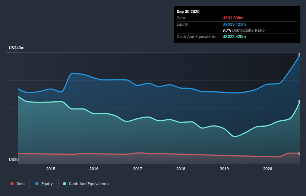
Task: Click the US$39.123m equity value
Action: pyautogui.click(x=234, y=24)
